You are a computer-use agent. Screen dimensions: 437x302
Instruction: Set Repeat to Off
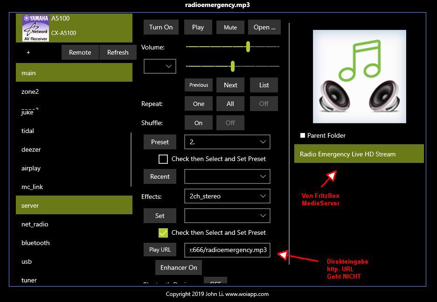(x=264, y=104)
